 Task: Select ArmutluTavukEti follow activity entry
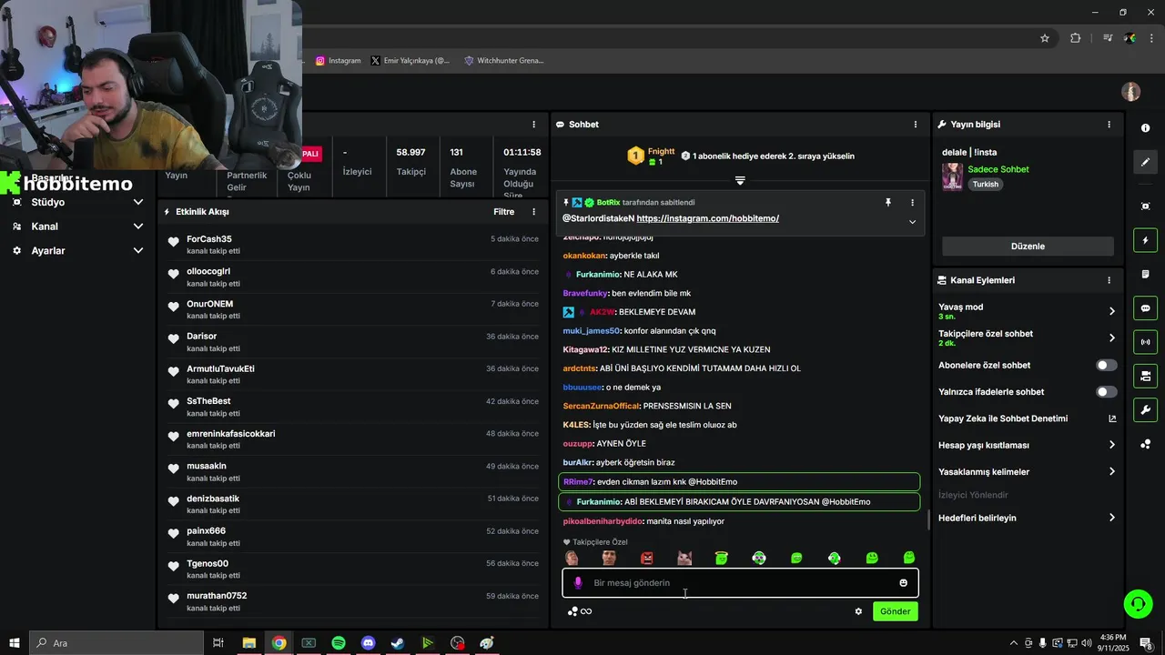[353, 374]
